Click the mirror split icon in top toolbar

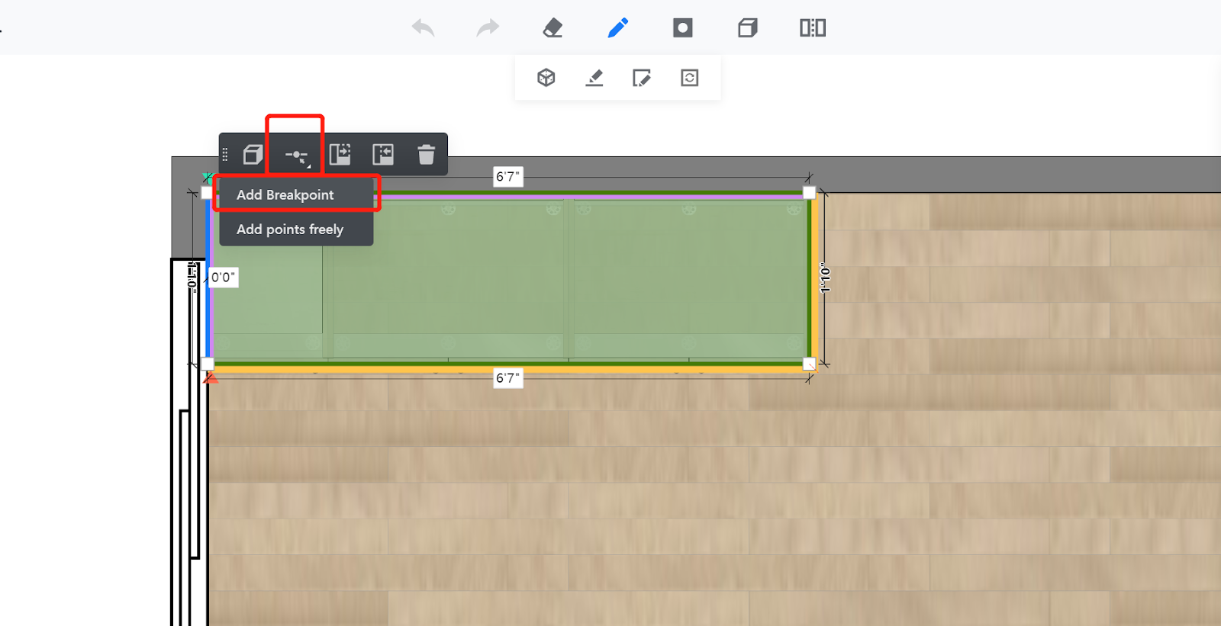pos(813,28)
